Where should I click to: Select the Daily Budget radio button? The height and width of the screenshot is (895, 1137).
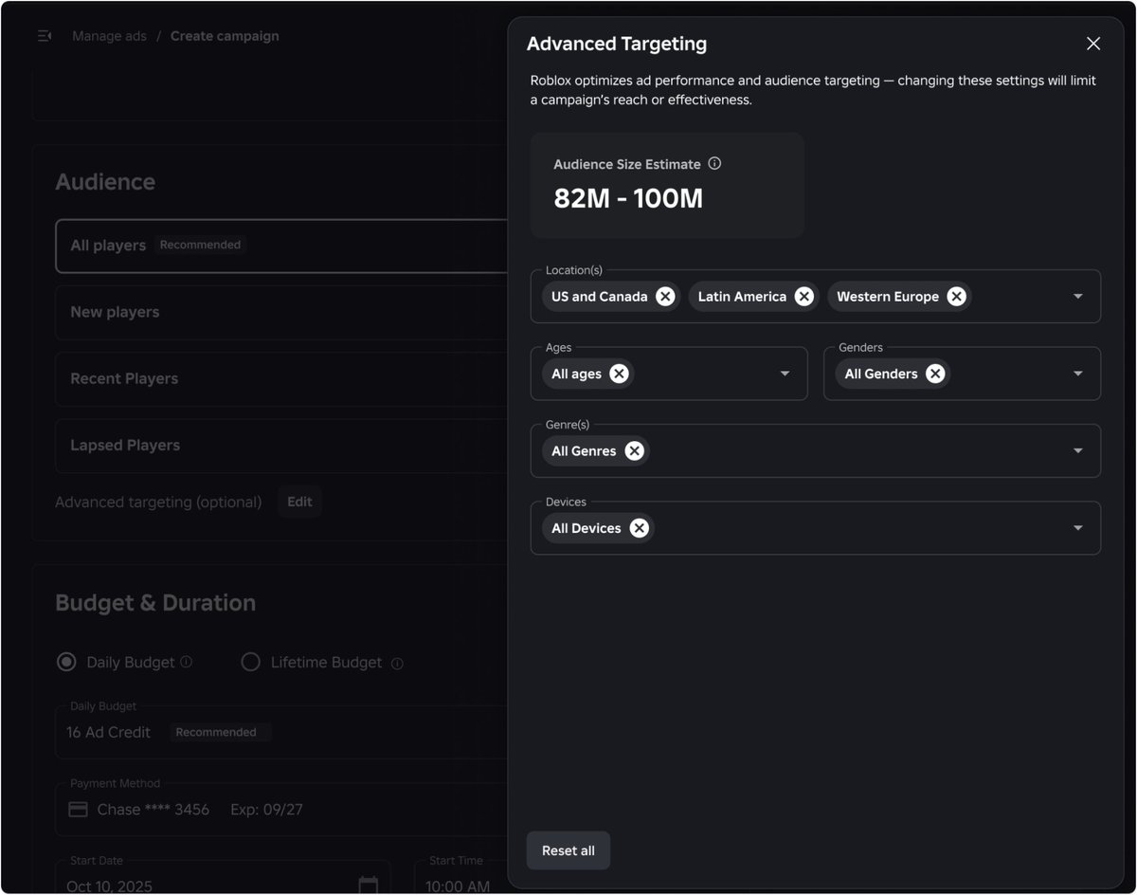66,662
